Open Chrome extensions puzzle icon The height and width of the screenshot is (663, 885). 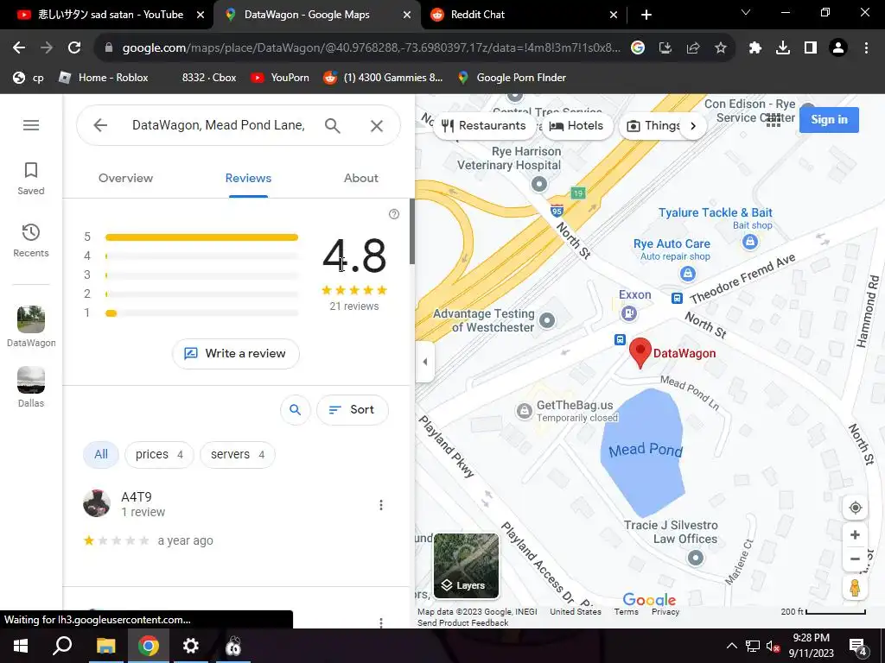[x=755, y=48]
